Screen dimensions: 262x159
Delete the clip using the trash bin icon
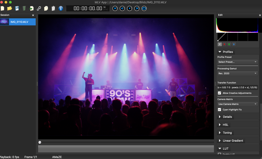point(24,8)
